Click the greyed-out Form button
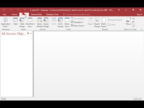Image resolution: width=144 pixels, height=108 pixels. coord(54,21)
